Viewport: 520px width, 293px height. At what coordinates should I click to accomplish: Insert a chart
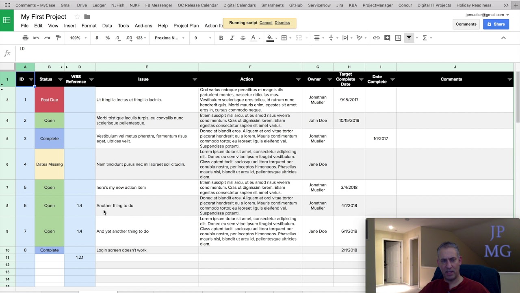[398, 38]
